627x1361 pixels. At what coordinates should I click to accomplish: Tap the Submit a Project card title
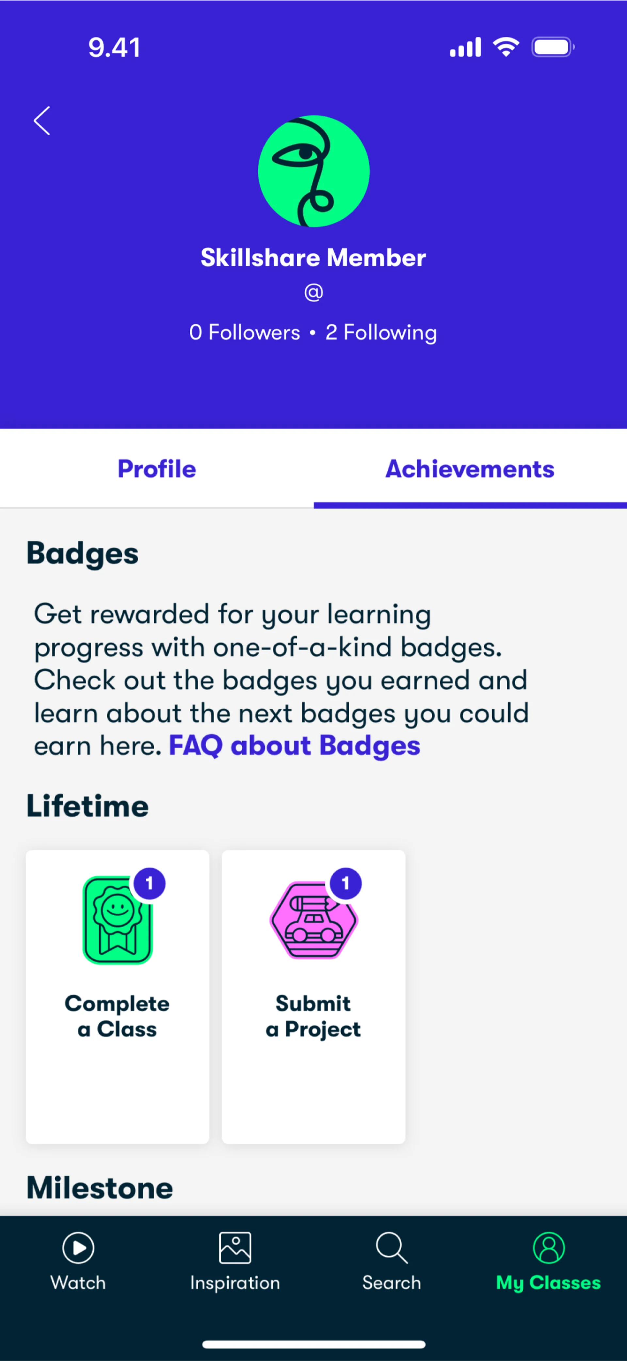pyautogui.click(x=313, y=1016)
